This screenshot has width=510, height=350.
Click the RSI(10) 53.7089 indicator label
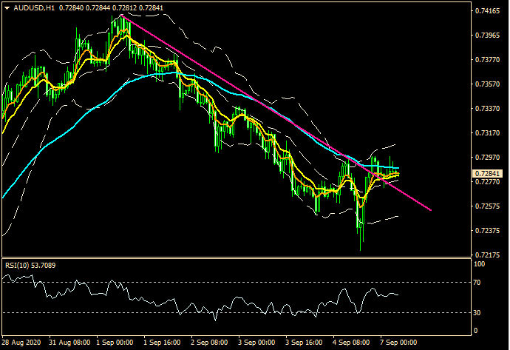32,263
